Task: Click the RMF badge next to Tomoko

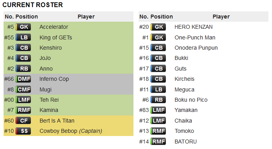Action: point(158,131)
